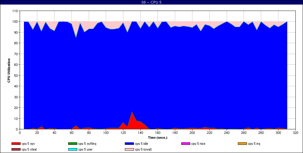Click the y-axis tick label 50

(16, 75)
